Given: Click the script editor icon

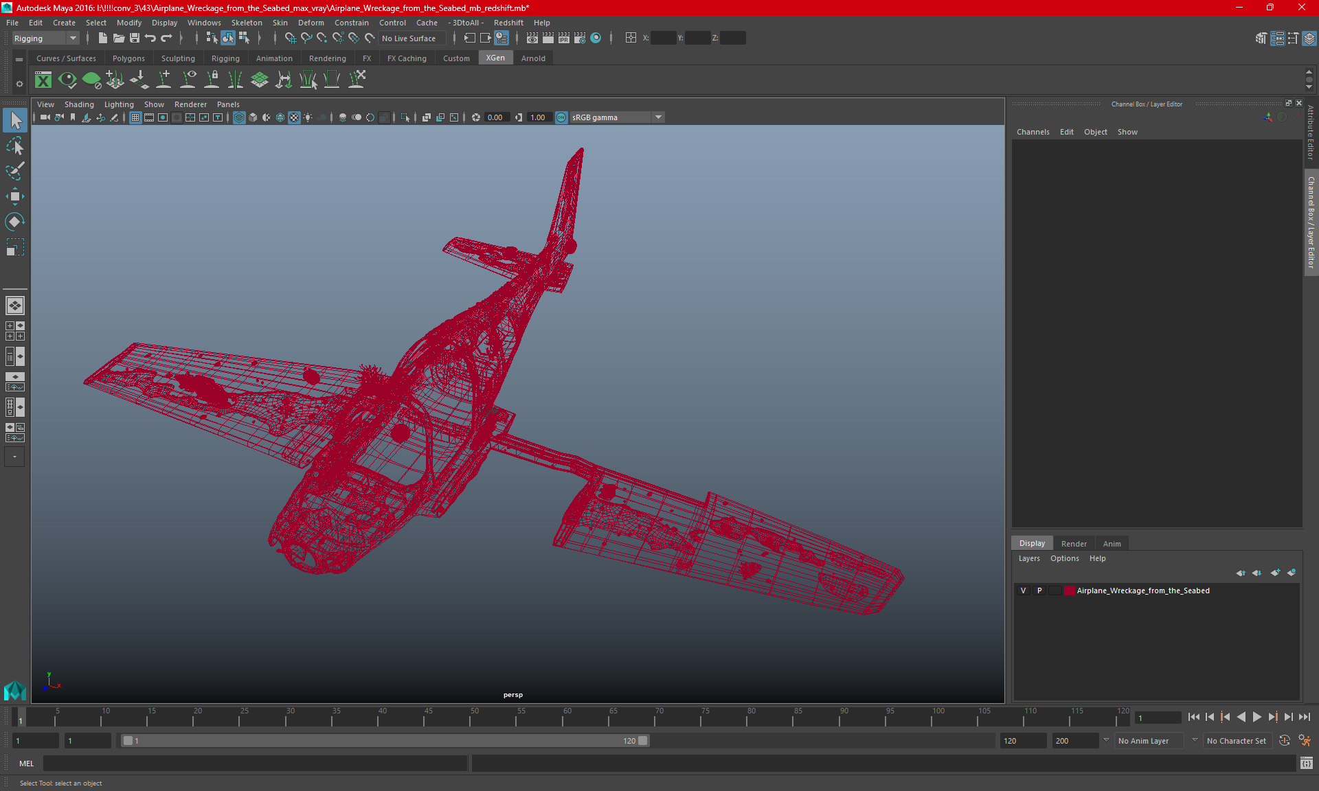Looking at the screenshot, I should (x=1306, y=763).
